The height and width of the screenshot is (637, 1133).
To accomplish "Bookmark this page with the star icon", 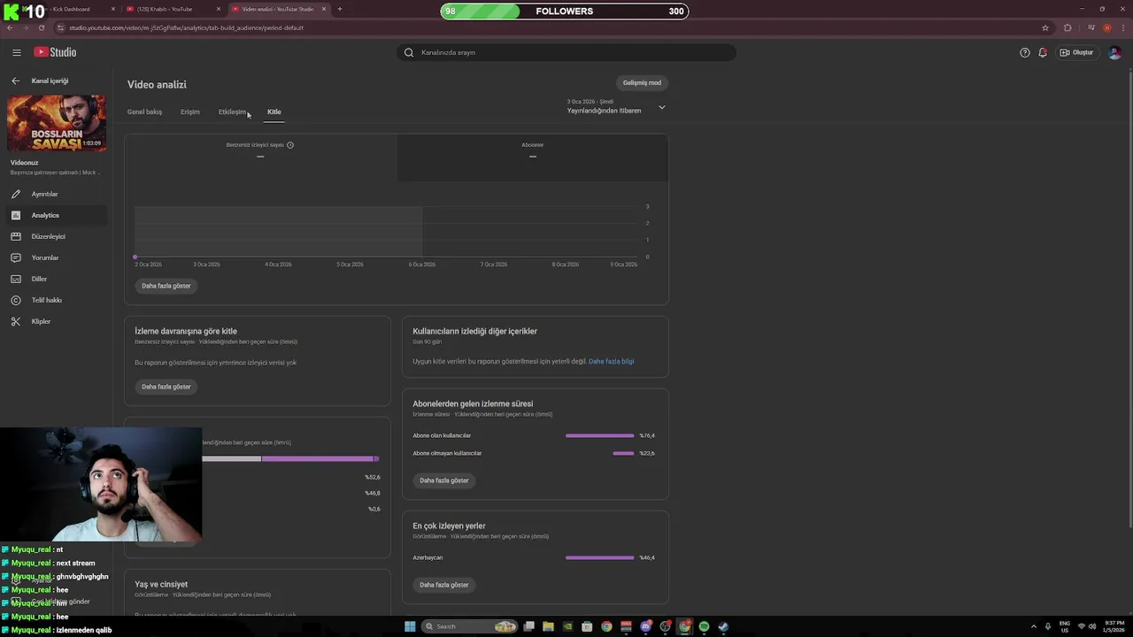I will click(1044, 27).
